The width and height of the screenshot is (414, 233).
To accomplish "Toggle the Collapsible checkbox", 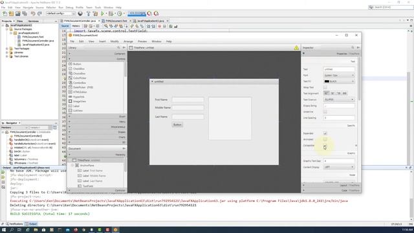I will point(325,146).
